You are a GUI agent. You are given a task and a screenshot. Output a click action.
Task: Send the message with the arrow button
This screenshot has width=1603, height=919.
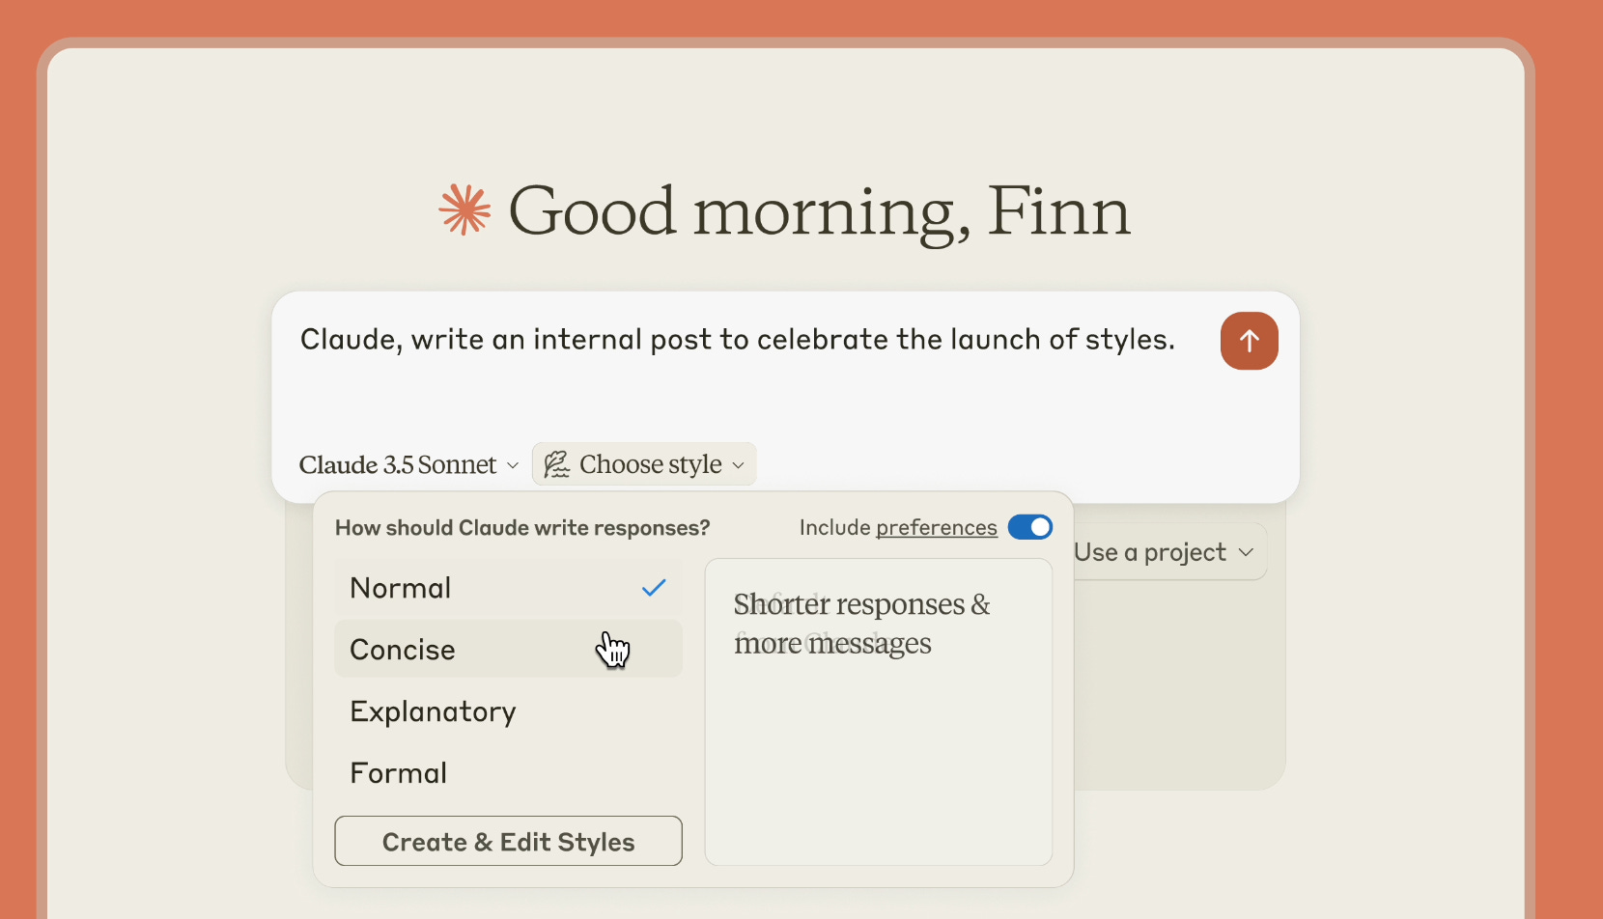[x=1249, y=341]
